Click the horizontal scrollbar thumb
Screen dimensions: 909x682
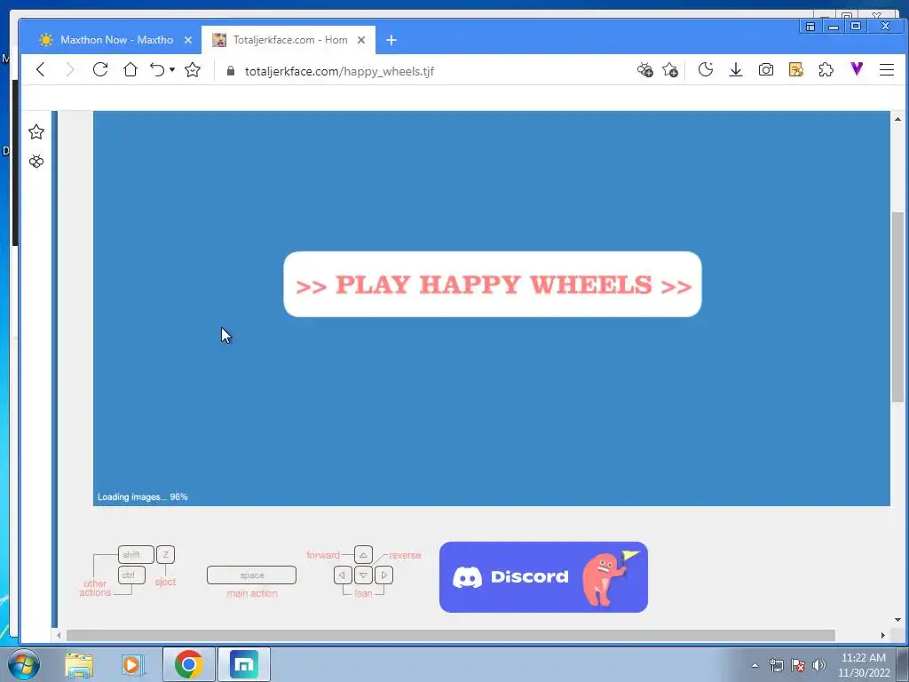tap(450, 636)
